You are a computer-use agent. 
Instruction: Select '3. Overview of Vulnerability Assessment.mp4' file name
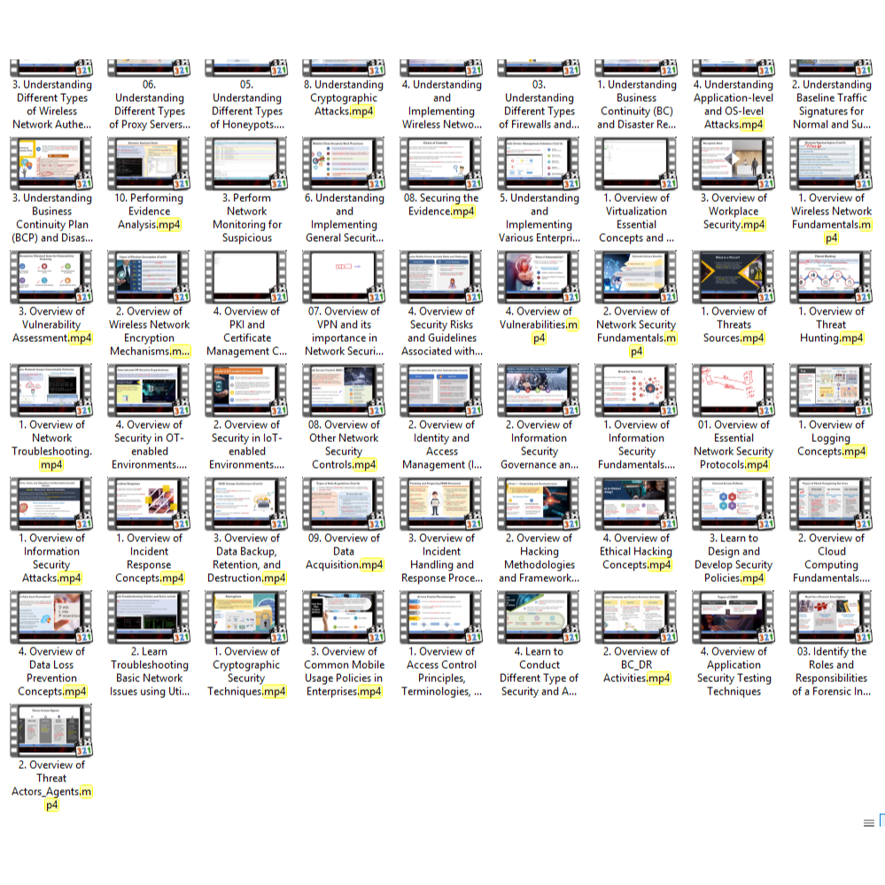tap(52, 324)
